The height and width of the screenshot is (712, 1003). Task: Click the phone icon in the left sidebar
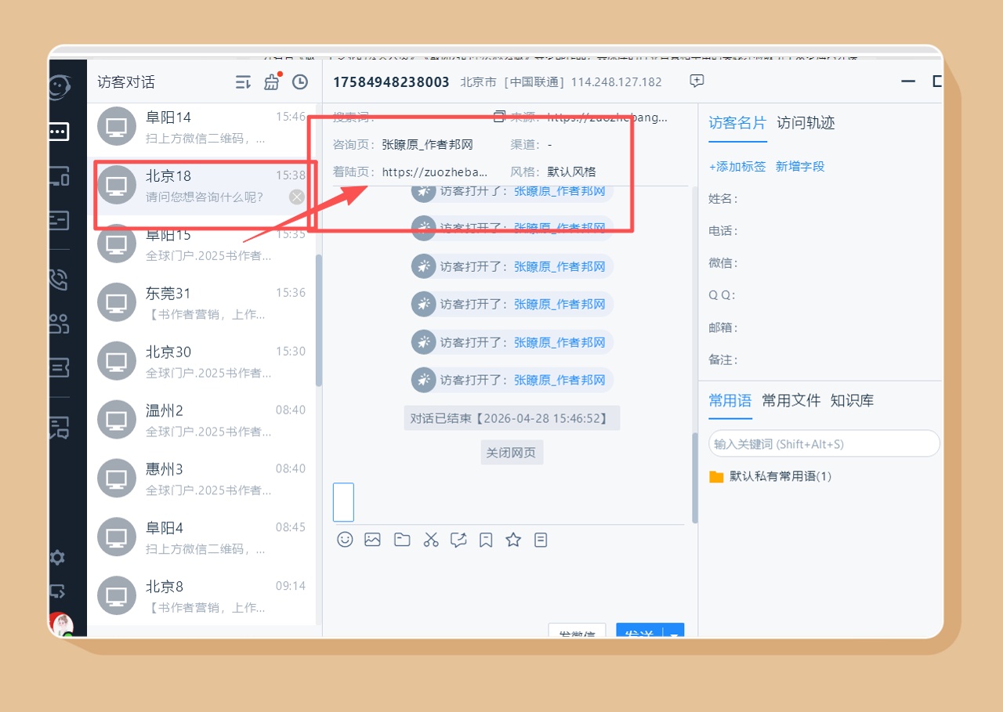pos(58,279)
